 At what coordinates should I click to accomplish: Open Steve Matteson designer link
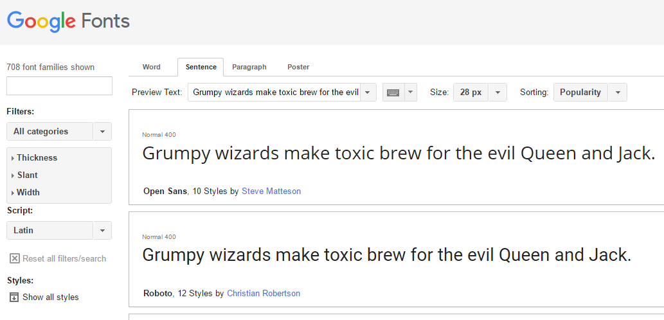coord(271,191)
